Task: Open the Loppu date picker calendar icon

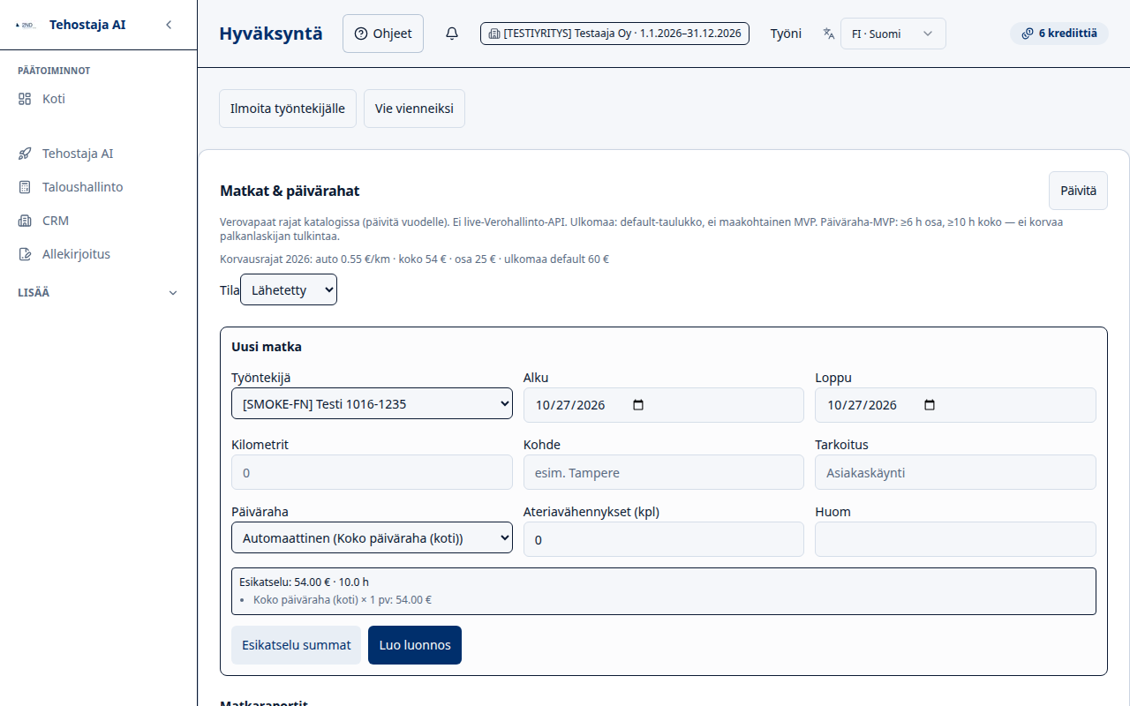Action: (x=929, y=405)
